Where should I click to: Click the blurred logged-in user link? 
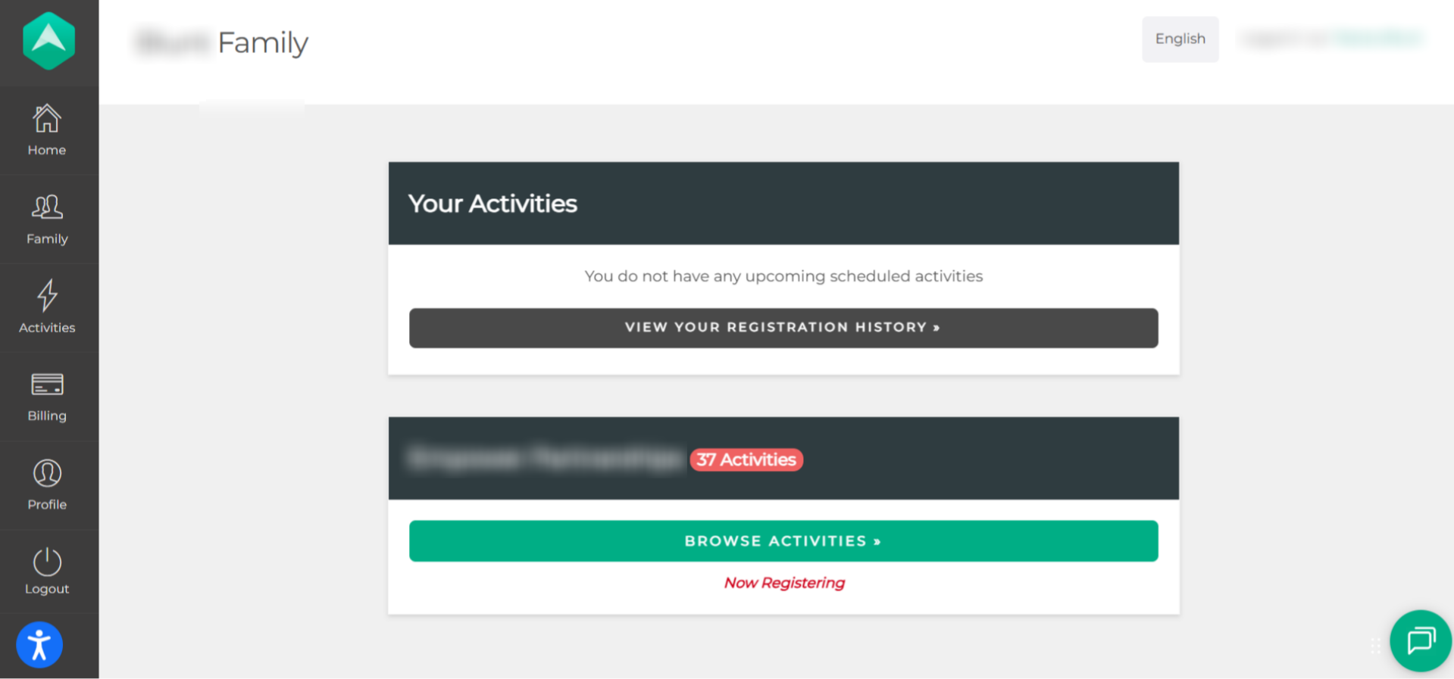click(1378, 38)
